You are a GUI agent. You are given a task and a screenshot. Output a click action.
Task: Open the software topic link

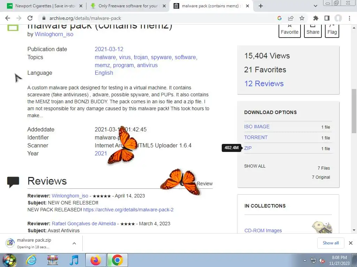(185, 57)
